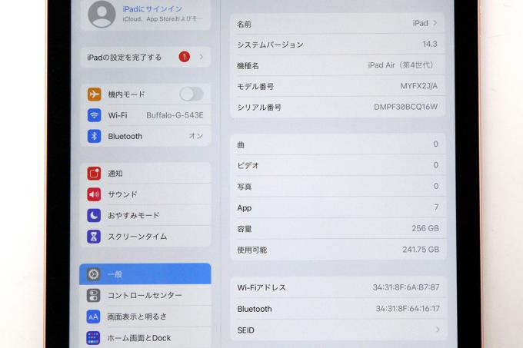This screenshot has width=523, height=348.
Task: Tap the 使用可能 label
Action: coord(252,250)
